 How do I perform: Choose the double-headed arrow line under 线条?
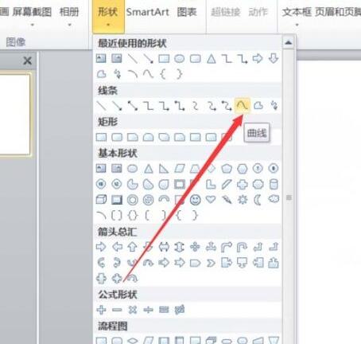(x=133, y=106)
